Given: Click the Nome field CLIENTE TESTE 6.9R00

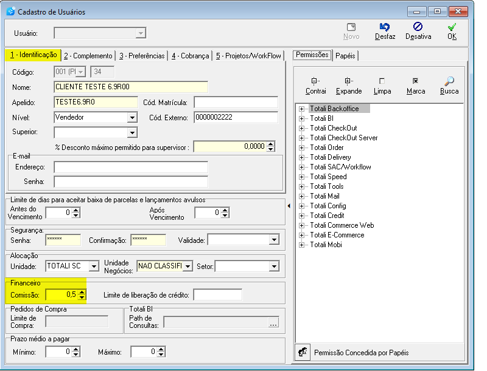Looking at the screenshot, I should coord(131,87).
